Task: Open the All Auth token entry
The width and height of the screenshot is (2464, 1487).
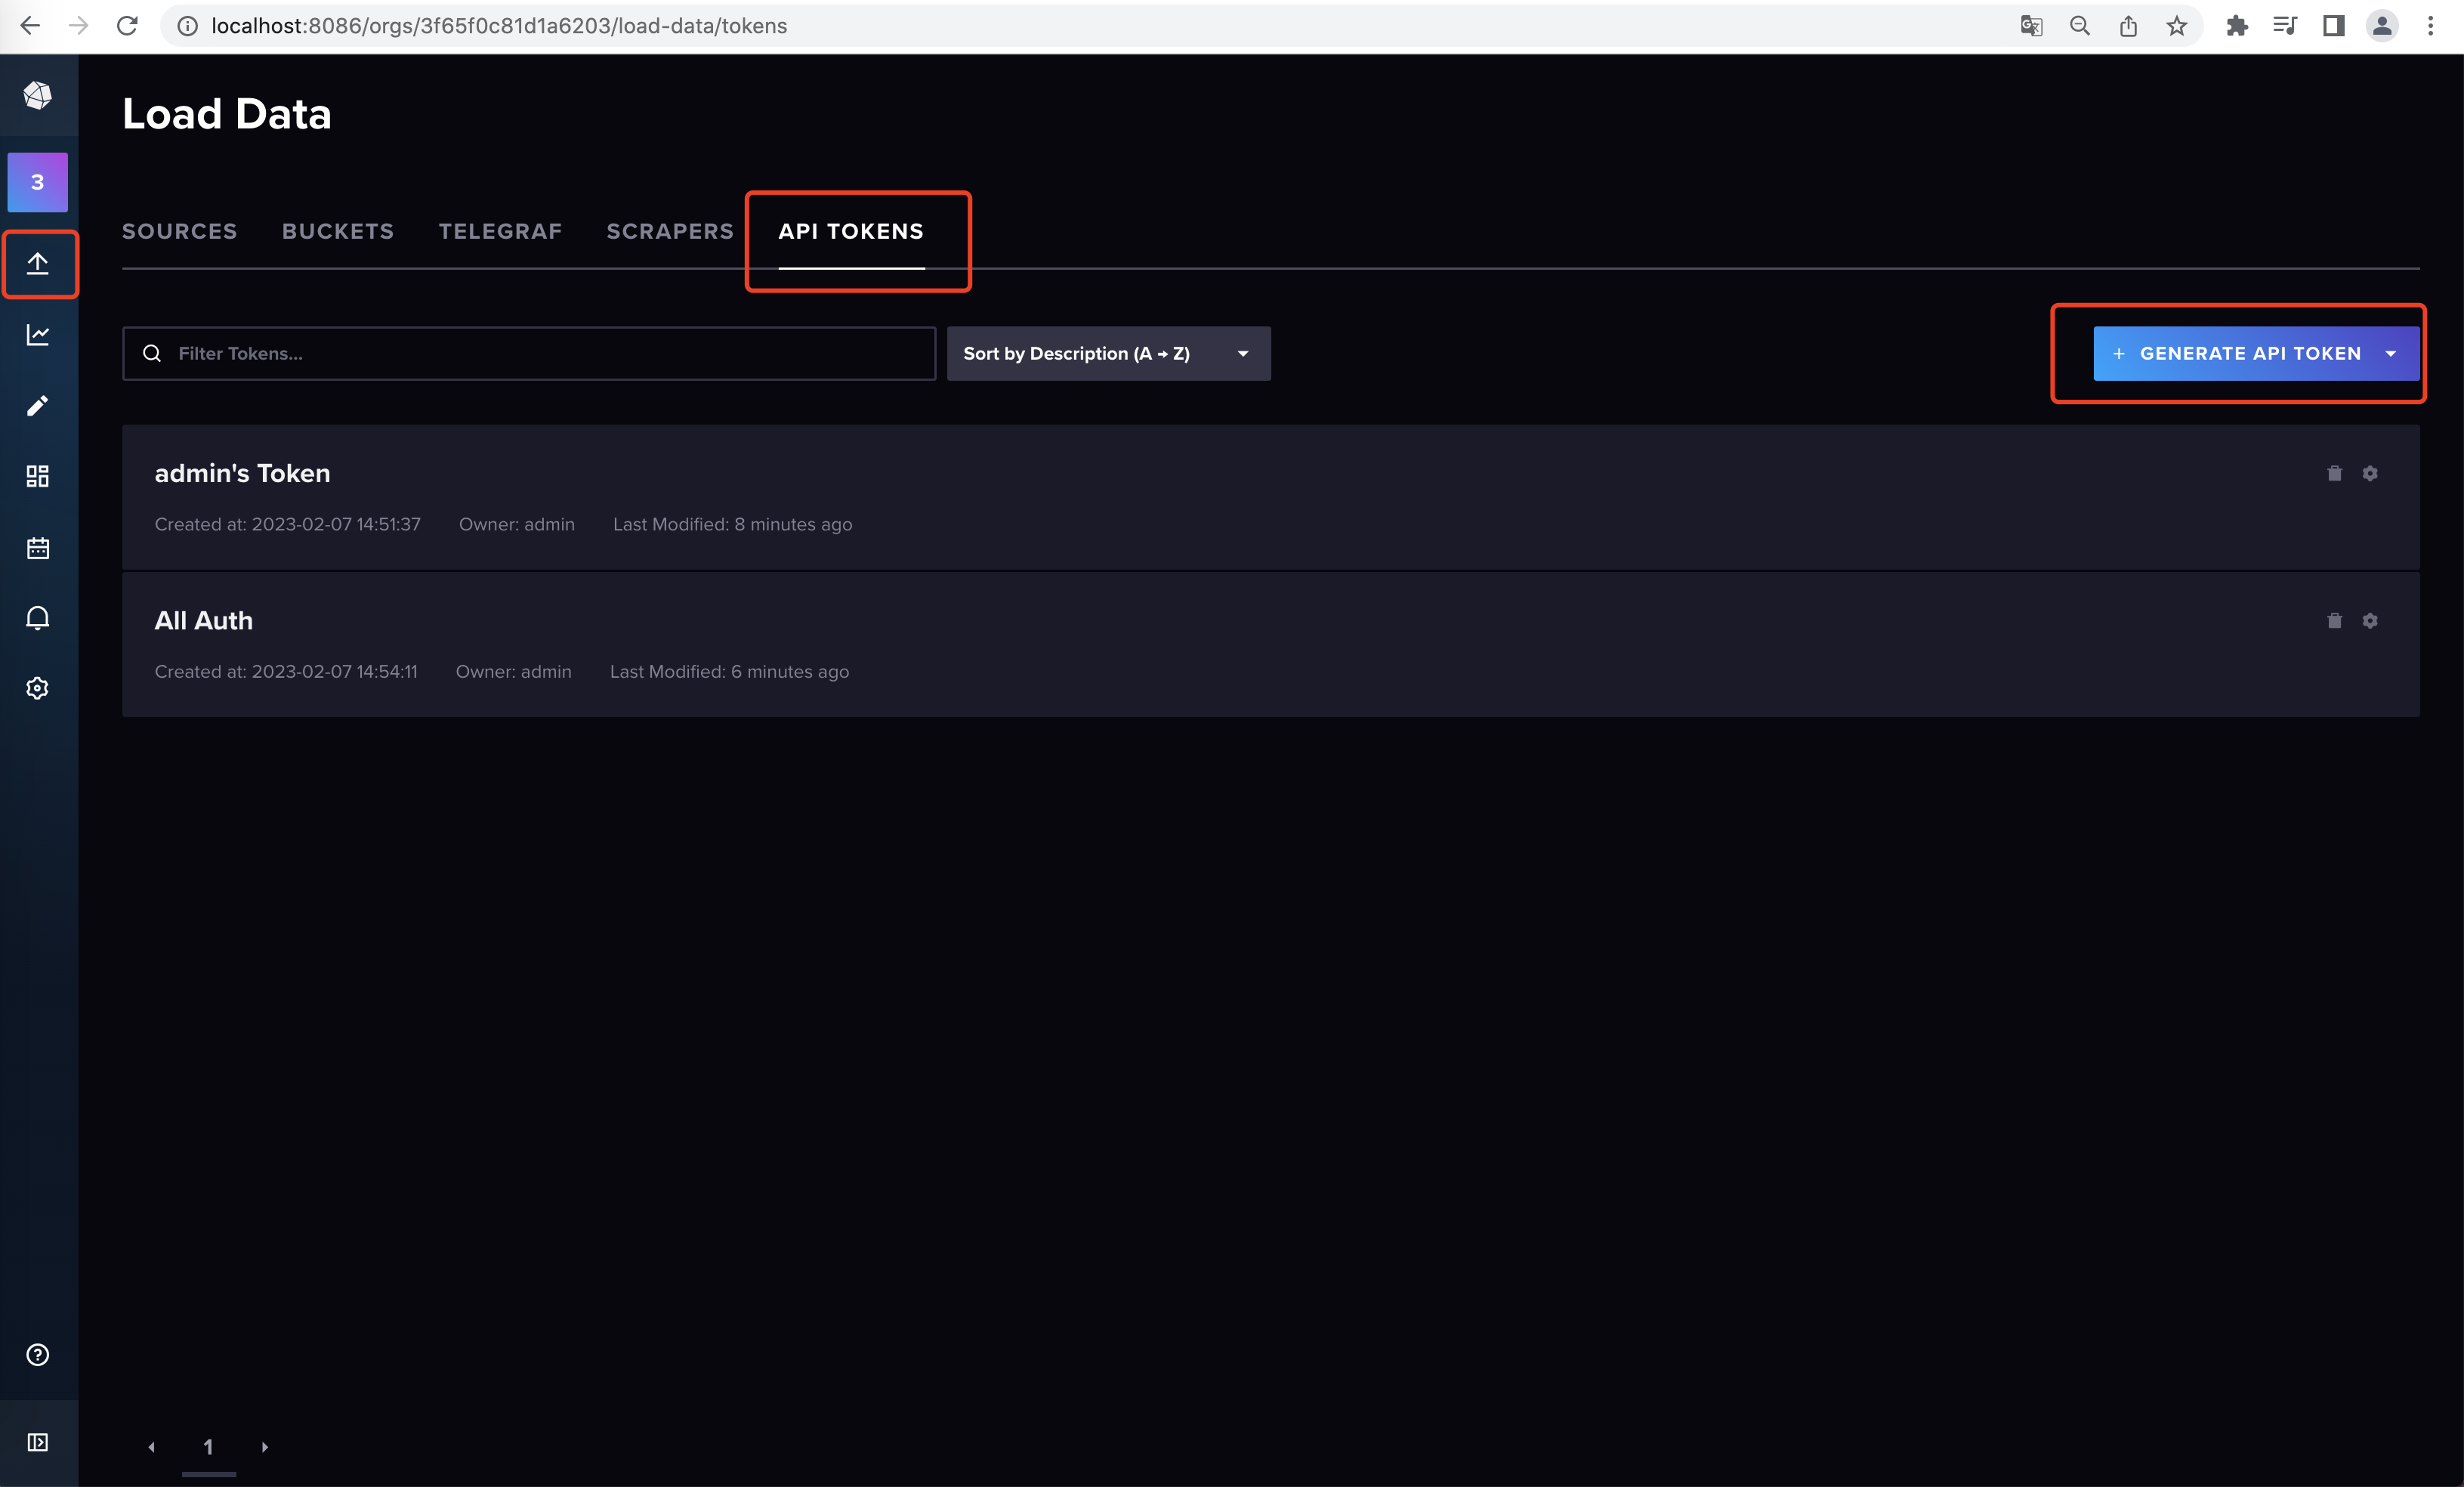Action: (204, 620)
